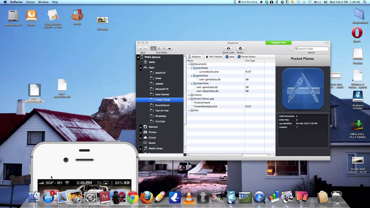Click Stop Recording in menu bar

pos(247,2)
